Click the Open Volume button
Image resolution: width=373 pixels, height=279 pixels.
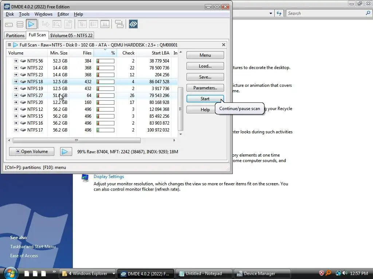tap(32, 151)
